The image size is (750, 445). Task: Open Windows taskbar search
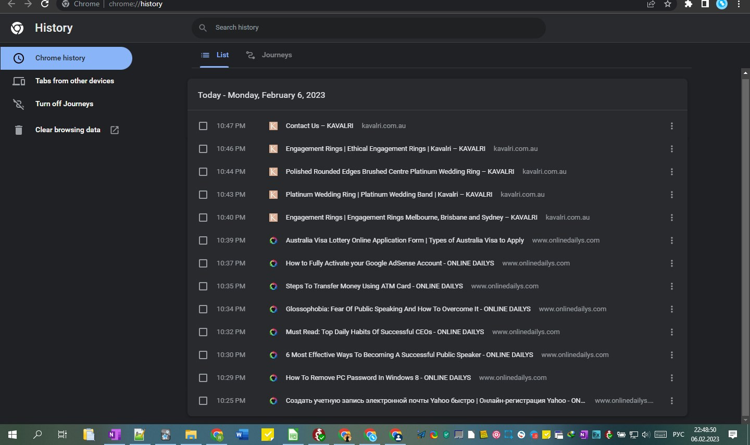coord(37,435)
